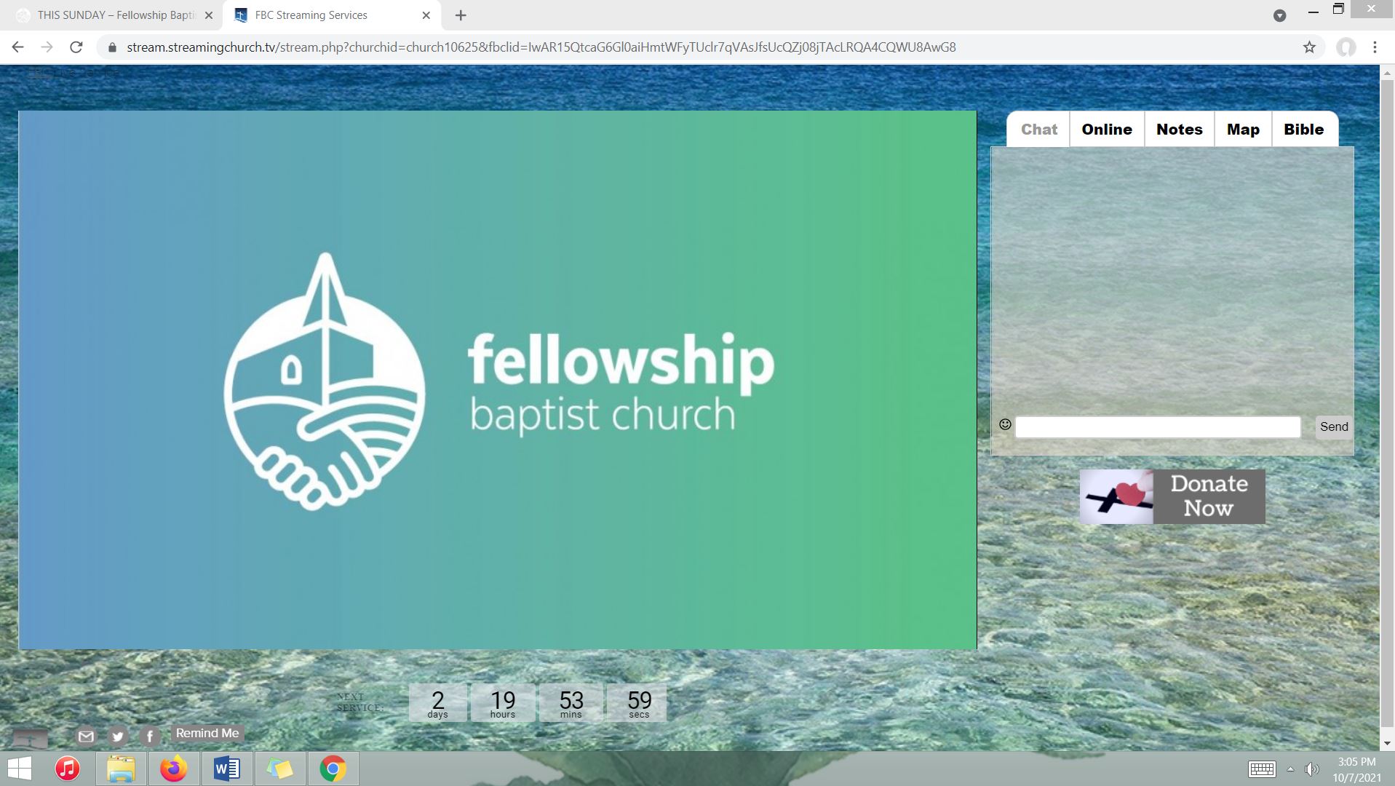Click the Send chat button
The height and width of the screenshot is (786, 1395).
coord(1334,426)
